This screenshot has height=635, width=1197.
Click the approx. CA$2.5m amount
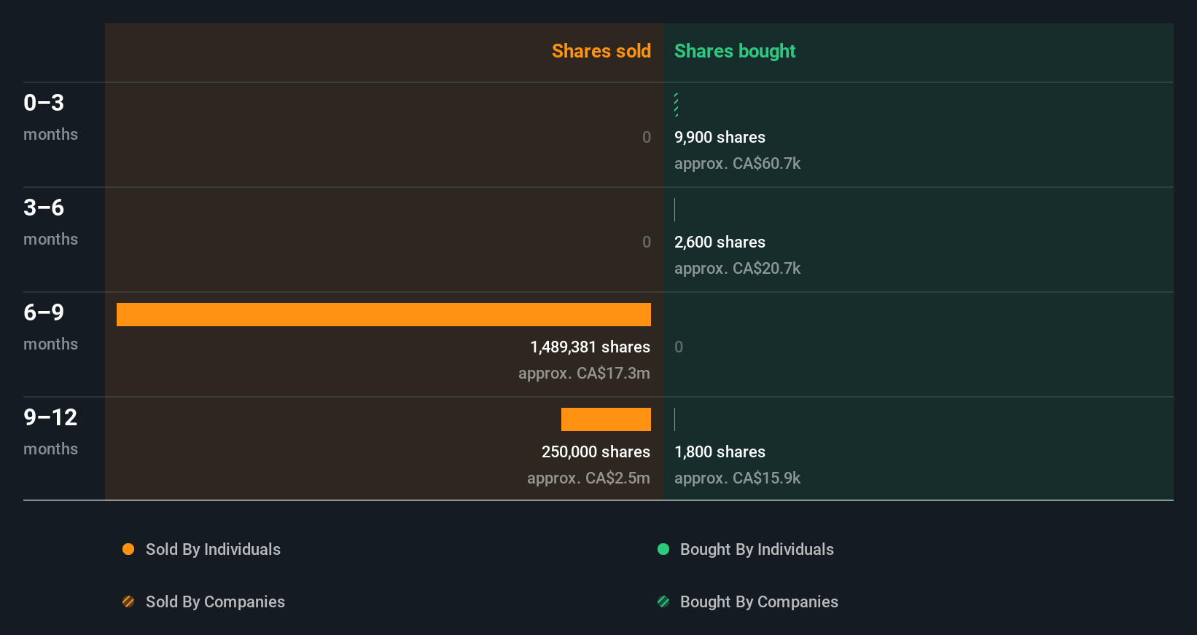[x=588, y=478]
